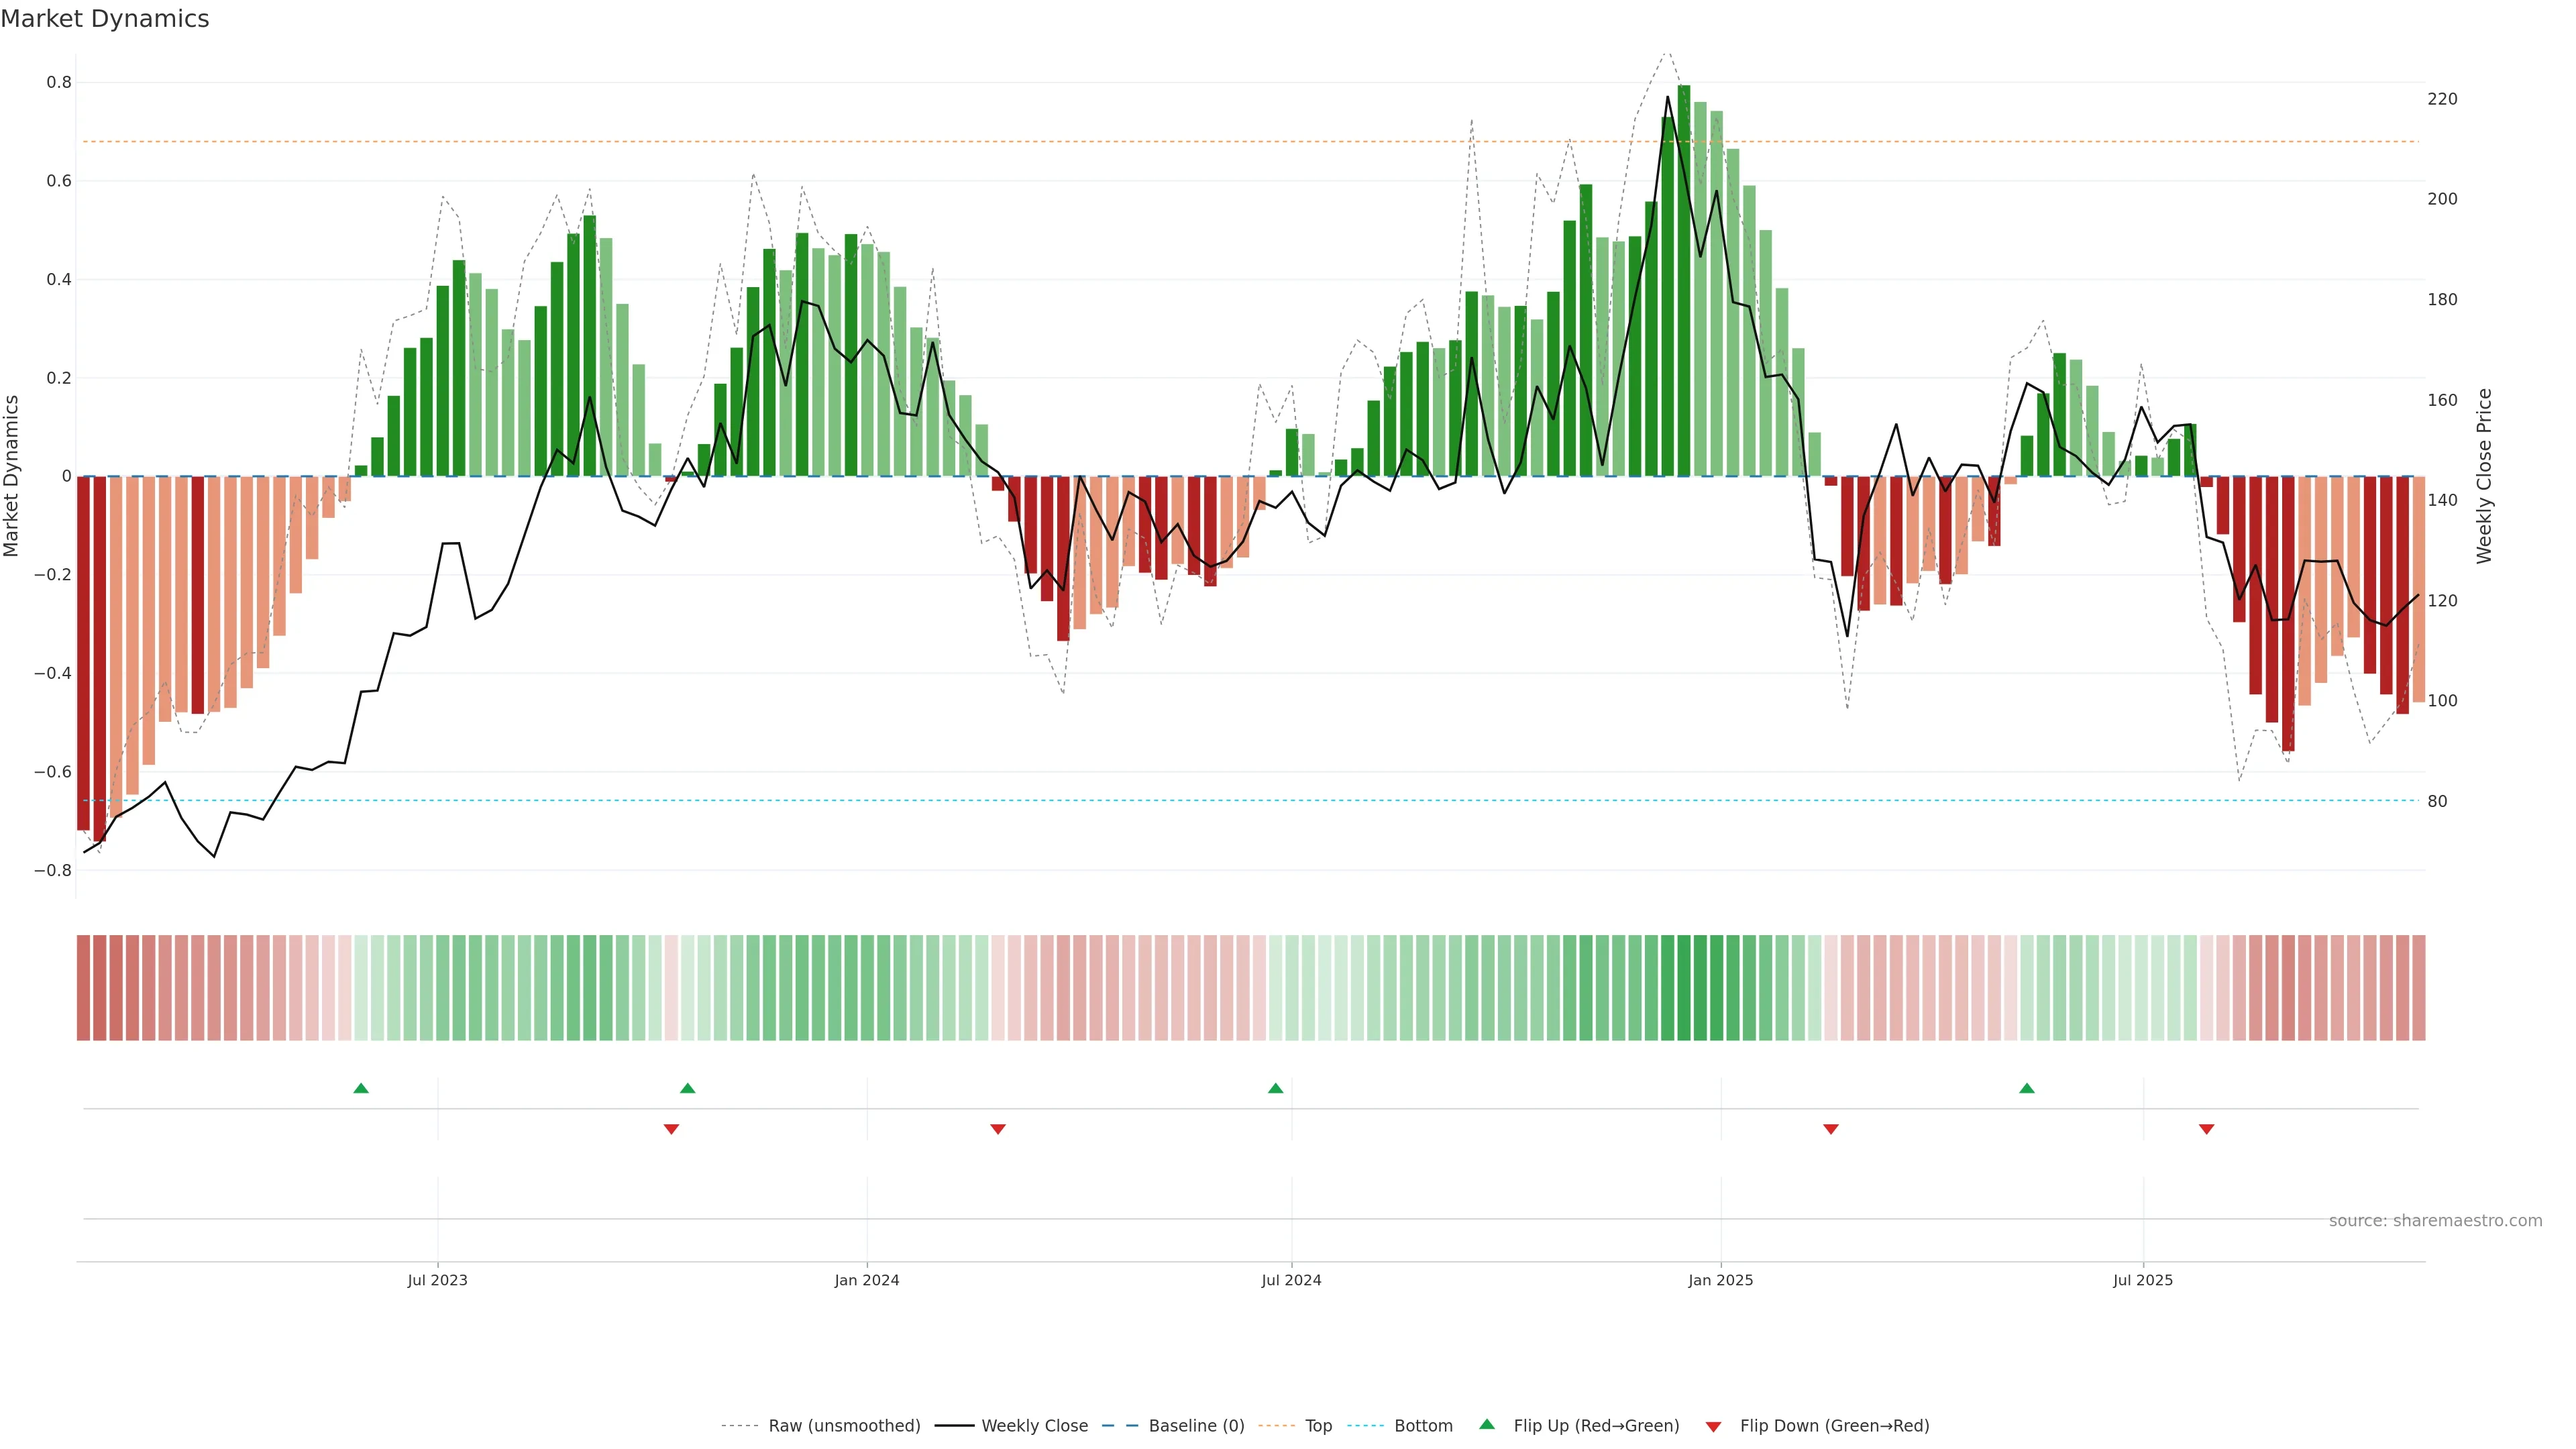
Task: Click the Jan 2024 x-axis label
Action: coord(866,1280)
